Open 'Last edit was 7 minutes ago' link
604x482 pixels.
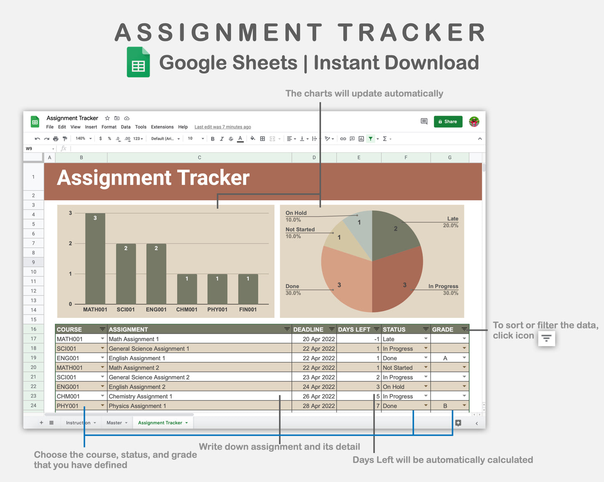click(222, 127)
